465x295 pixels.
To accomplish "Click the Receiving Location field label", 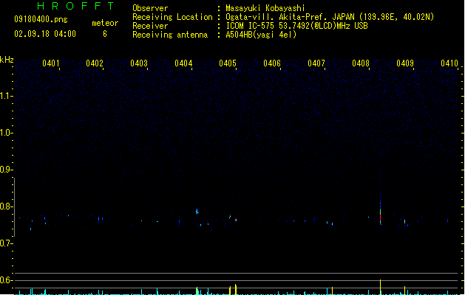I will [172, 17].
